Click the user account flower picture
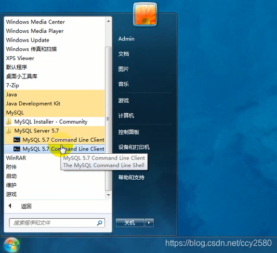Image resolution: width=277 pixels, height=253 pixels. pos(145,15)
